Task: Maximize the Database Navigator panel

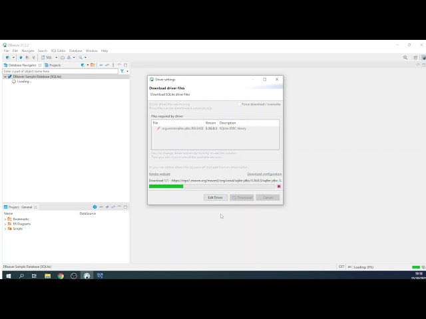Action: [x=126, y=65]
